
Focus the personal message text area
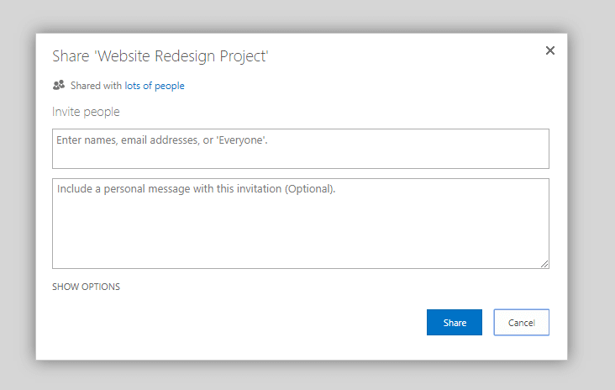[x=300, y=223]
